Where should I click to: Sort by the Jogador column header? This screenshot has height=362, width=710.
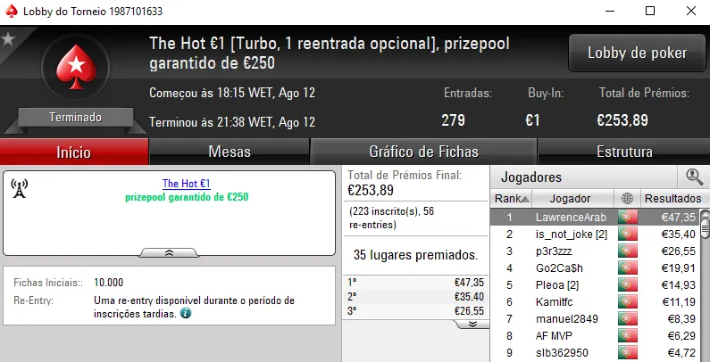[569, 198]
